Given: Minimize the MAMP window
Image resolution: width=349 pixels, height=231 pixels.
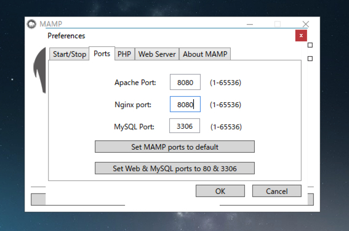Looking at the screenshot, I should click(250, 24).
